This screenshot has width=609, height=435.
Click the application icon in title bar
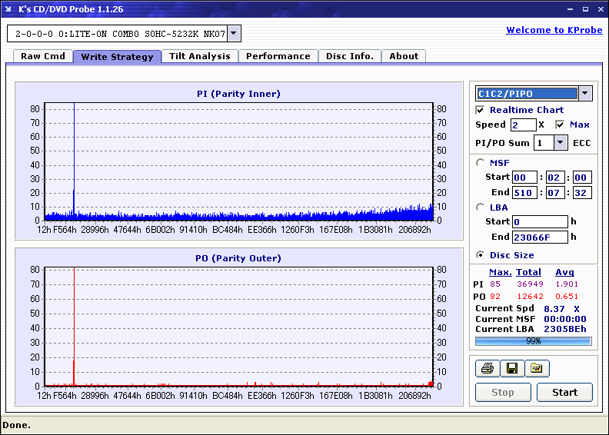9,9
